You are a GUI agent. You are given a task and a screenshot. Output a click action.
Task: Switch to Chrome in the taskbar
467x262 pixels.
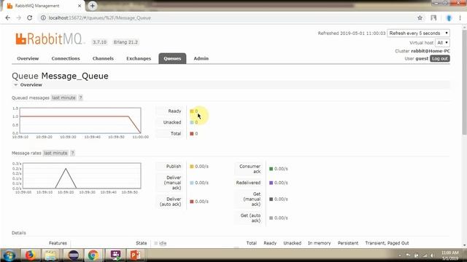[93, 255]
